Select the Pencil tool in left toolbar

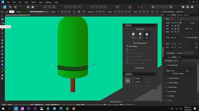point(2,33)
